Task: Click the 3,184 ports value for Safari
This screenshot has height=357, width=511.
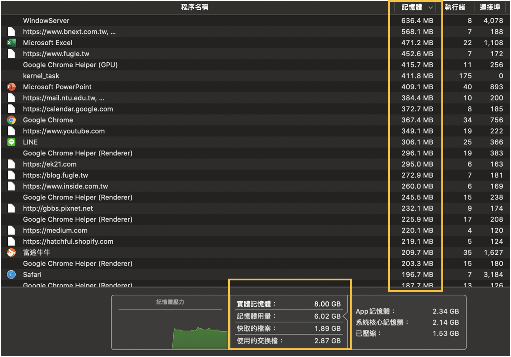Action: pos(494,275)
